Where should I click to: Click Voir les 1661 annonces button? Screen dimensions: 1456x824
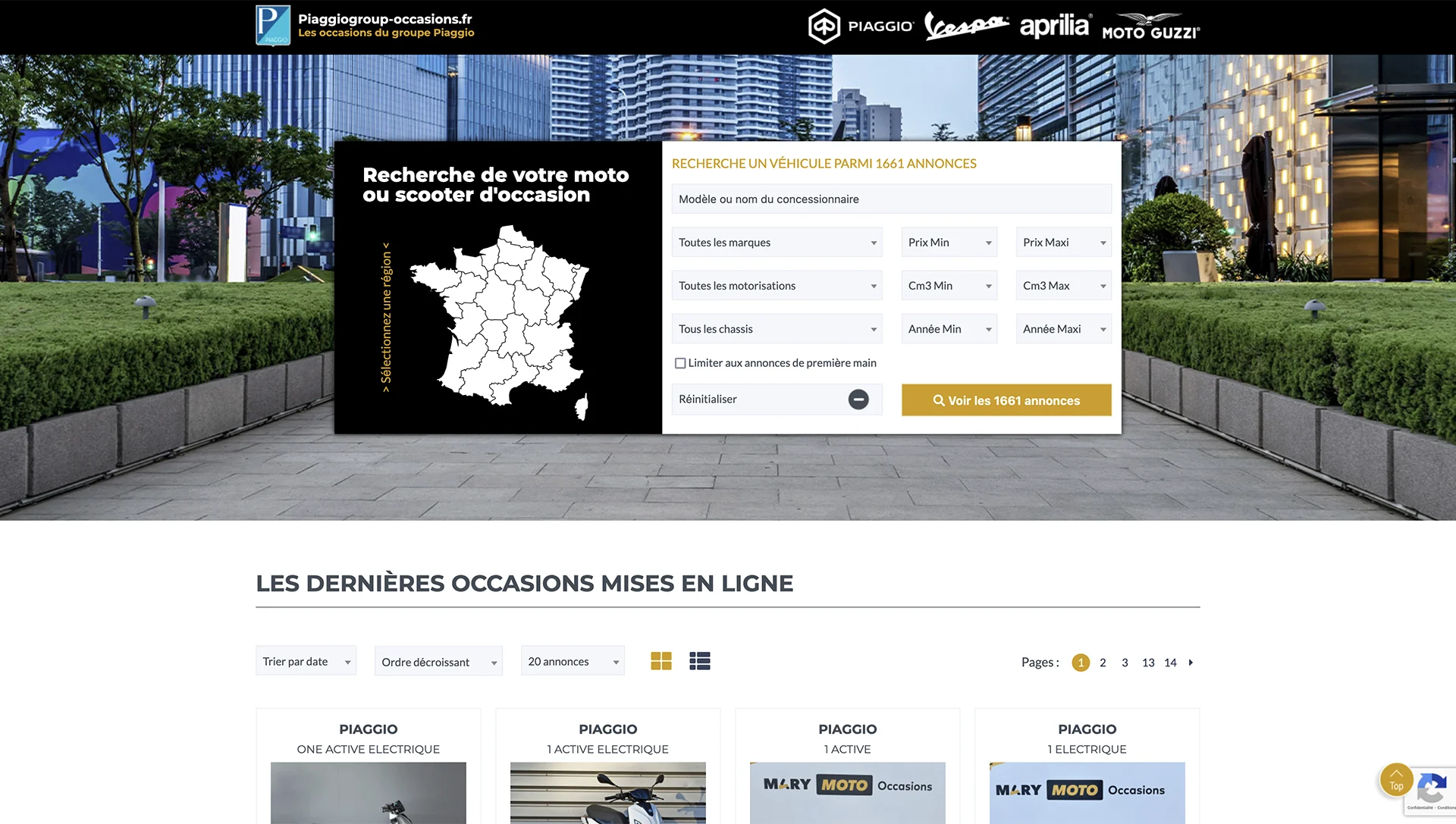point(1006,400)
